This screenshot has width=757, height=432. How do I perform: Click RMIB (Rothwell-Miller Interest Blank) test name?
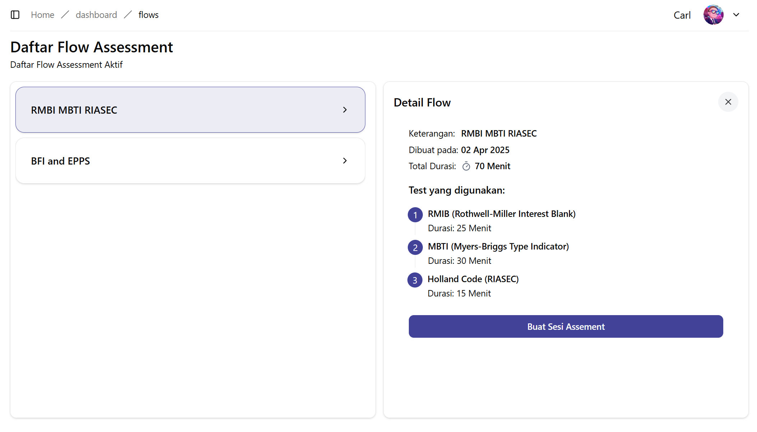click(x=501, y=214)
